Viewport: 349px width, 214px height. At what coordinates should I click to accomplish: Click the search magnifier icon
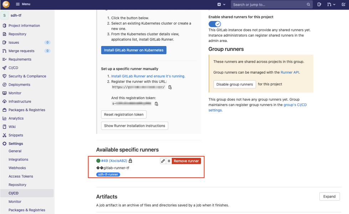308,4
